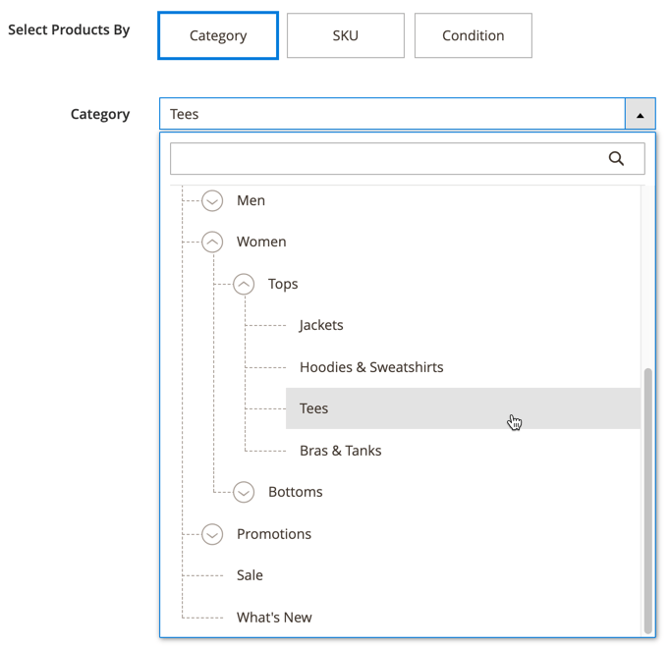The height and width of the screenshot is (648, 670).
Task: Close the Category dropdown arrow
Action: point(640,115)
